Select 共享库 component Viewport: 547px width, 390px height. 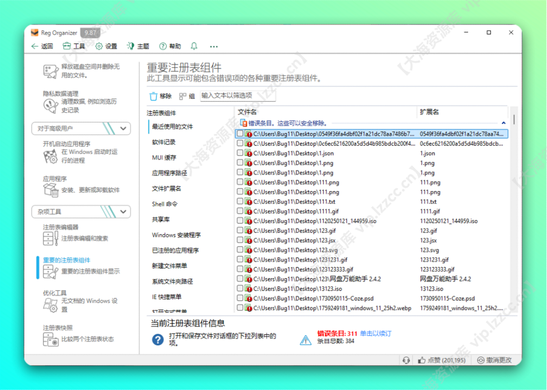point(161,220)
